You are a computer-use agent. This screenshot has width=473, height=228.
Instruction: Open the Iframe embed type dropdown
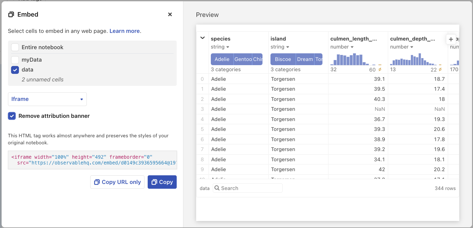(x=47, y=99)
